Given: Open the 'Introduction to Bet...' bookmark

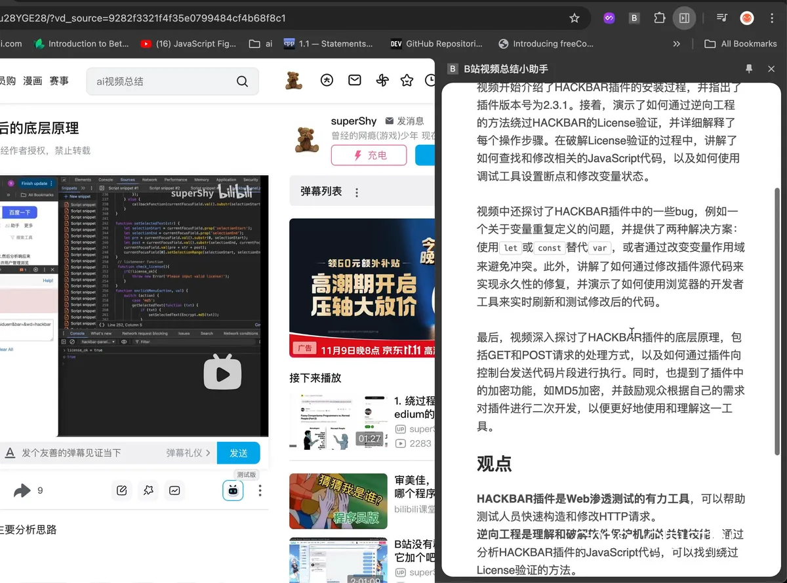Looking at the screenshot, I should tap(81, 44).
